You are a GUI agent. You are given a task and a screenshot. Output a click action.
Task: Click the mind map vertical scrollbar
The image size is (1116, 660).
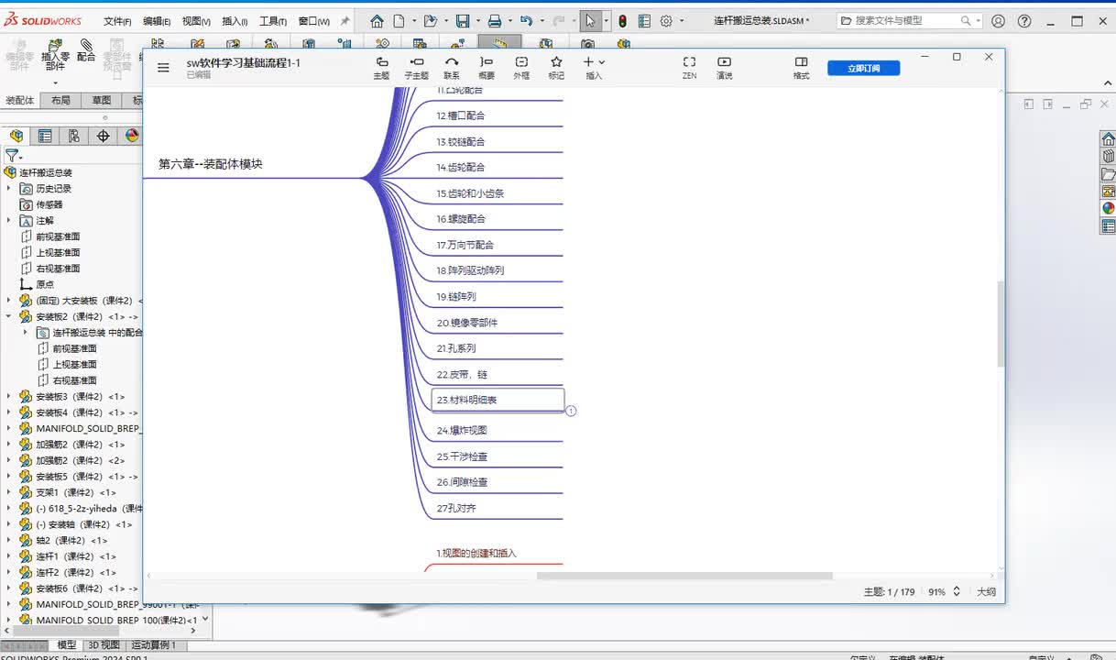(1001, 323)
